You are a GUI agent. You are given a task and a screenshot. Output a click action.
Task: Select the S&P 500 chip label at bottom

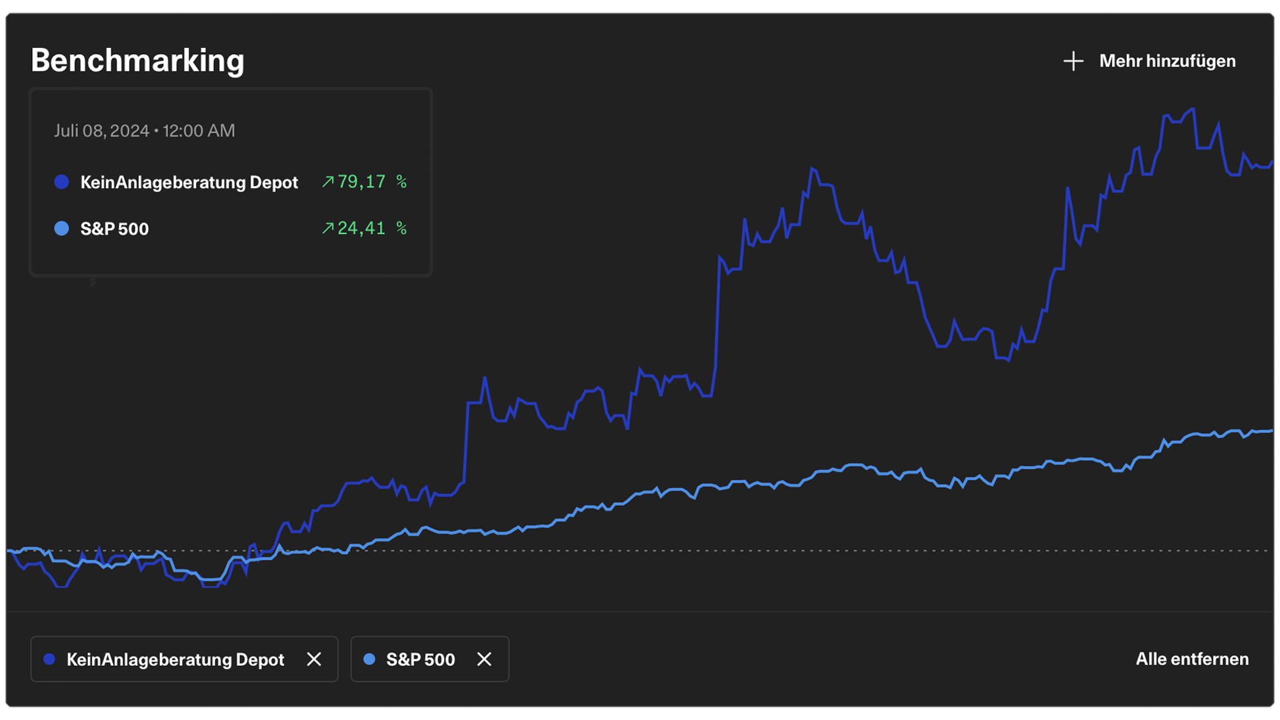(x=421, y=659)
